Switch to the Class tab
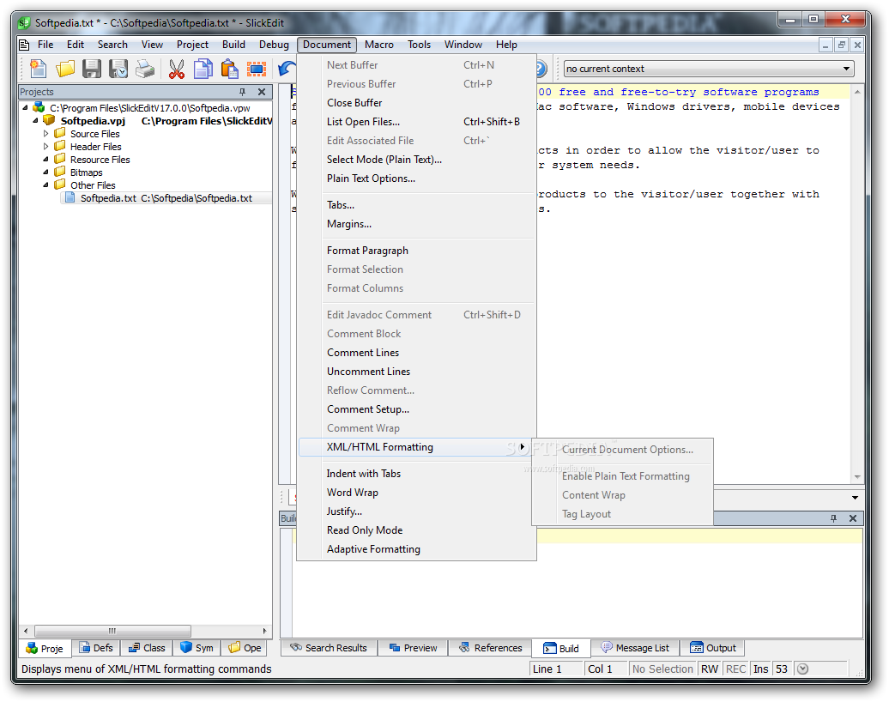 [x=146, y=648]
